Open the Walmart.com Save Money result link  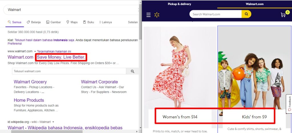coord(46,57)
